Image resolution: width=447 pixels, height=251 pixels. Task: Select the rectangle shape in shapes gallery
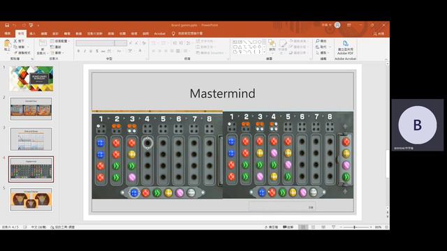click(255, 42)
